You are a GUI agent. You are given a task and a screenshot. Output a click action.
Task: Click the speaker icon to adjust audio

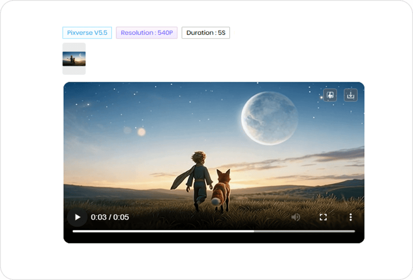coord(296,217)
